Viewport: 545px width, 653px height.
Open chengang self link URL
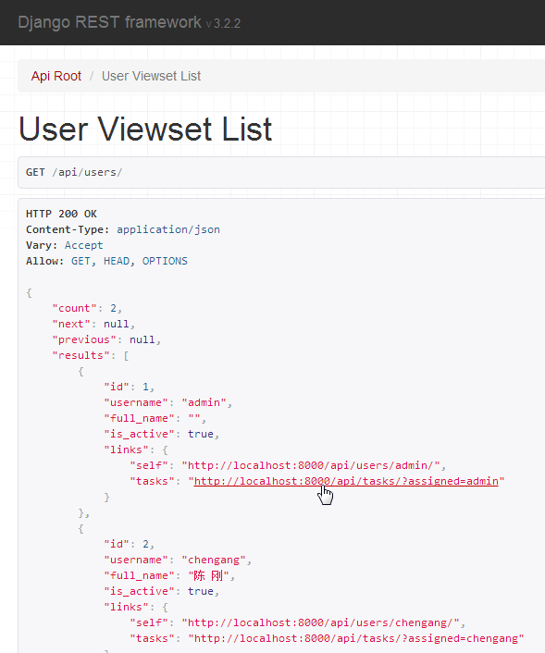pyautogui.click(x=320, y=623)
